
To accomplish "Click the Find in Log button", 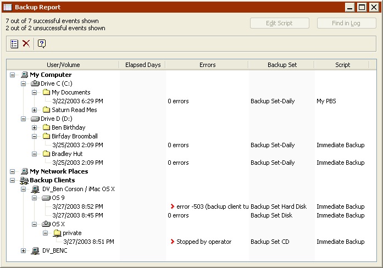I will tap(346, 23).
